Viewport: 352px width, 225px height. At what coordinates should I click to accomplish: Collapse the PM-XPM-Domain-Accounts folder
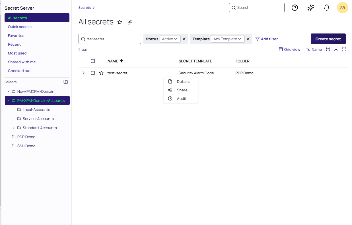click(8, 100)
